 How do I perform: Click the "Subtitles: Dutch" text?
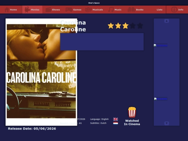click(98, 123)
